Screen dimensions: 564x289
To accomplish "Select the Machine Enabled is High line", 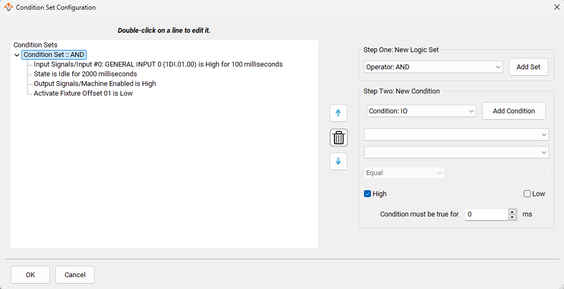I will tap(95, 84).
